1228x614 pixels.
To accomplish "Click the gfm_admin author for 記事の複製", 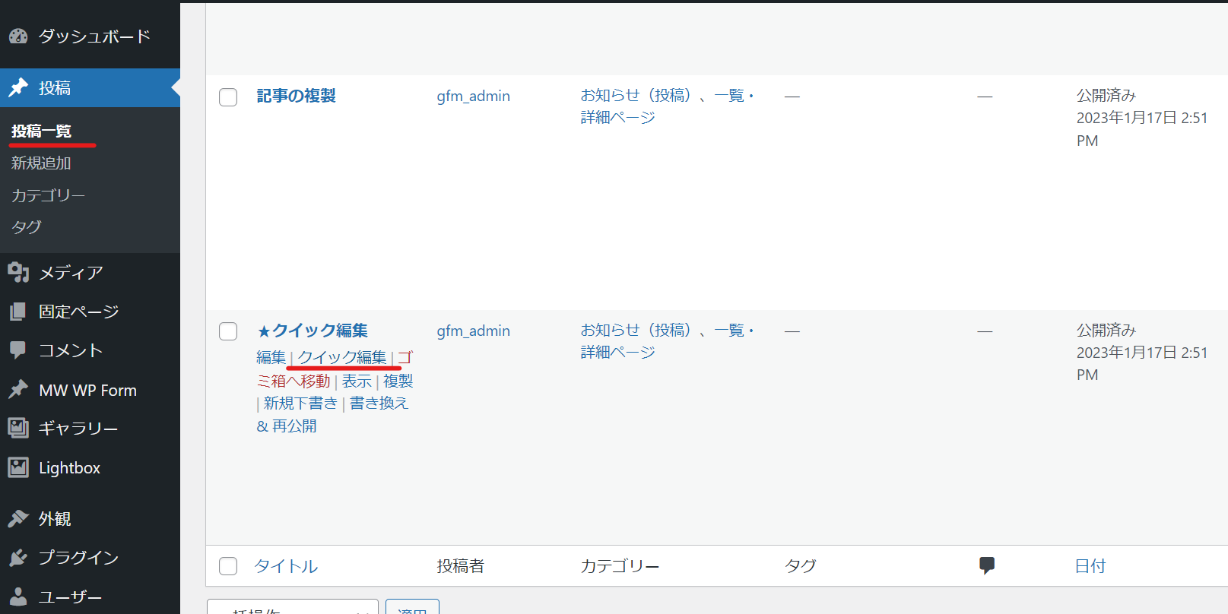I will click(473, 97).
